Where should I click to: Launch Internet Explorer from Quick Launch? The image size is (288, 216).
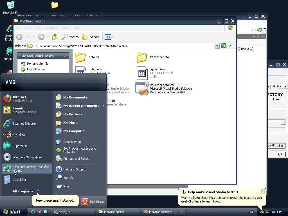[33, 212]
